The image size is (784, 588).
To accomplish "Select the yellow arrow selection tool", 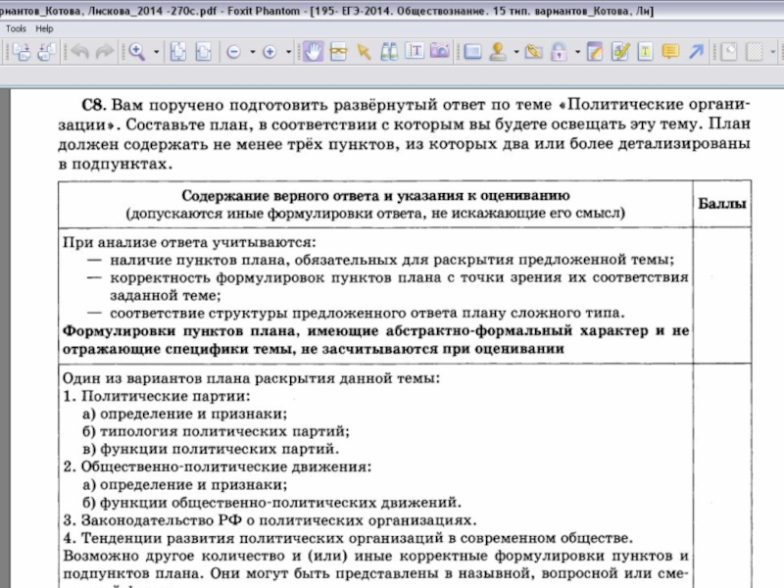I will (x=364, y=52).
